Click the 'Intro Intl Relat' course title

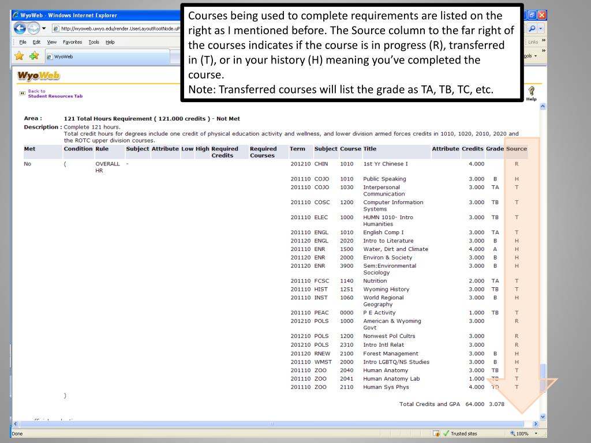point(383,345)
